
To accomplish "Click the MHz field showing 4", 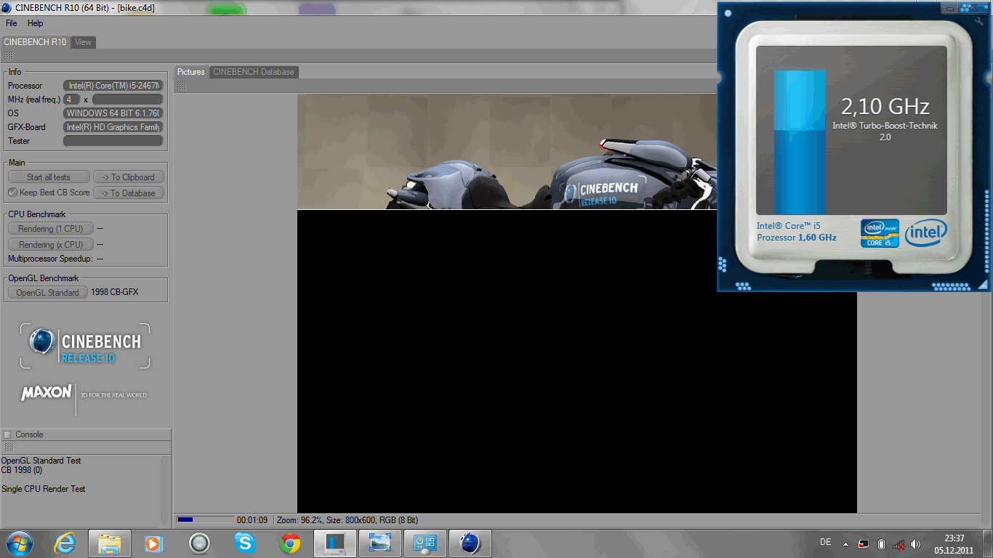I will pos(72,100).
